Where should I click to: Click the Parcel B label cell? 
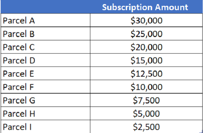[x=45, y=34]
